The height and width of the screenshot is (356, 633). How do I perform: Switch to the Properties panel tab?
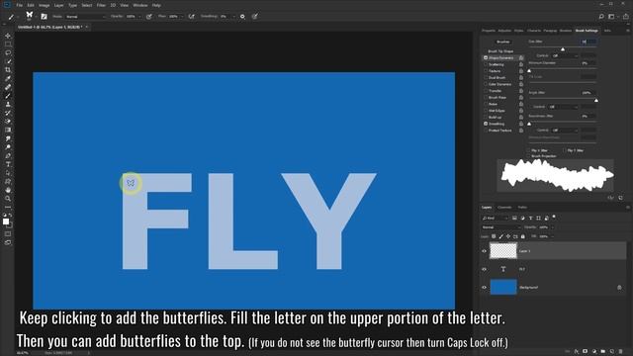pyautogui.click(x=488, y=31)
